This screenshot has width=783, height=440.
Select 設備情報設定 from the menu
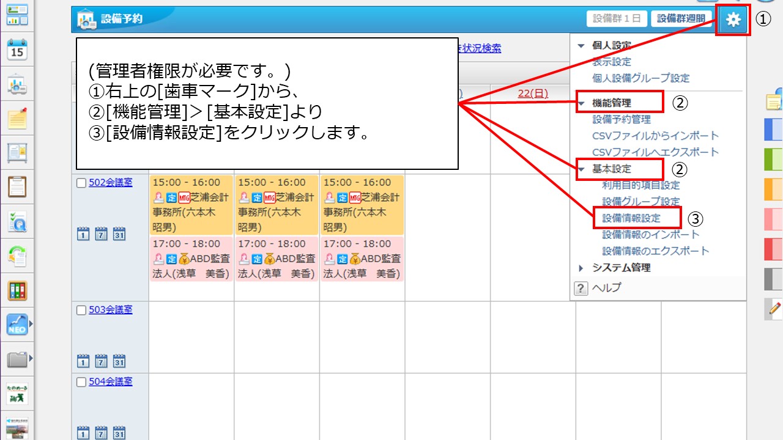point(631,218)
